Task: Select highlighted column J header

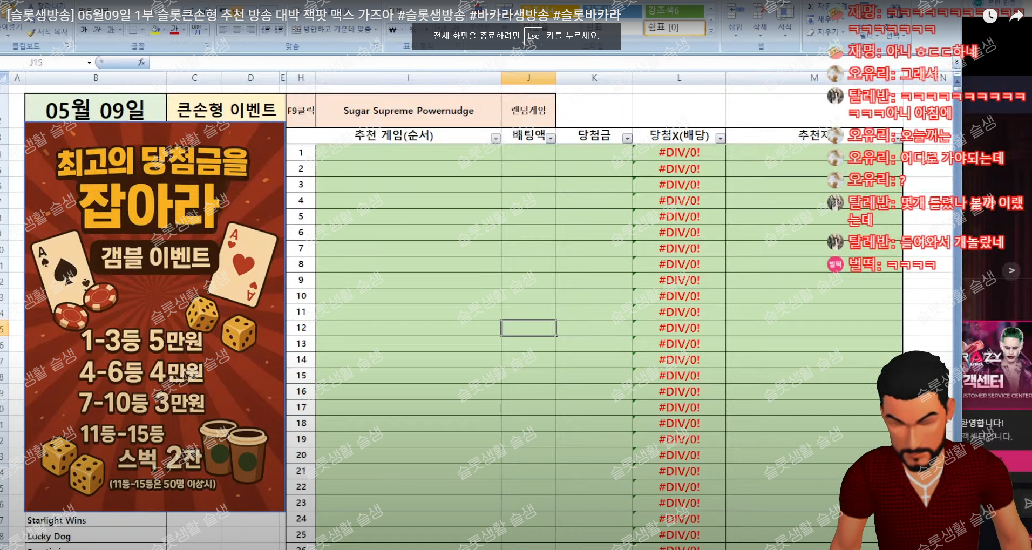Action: tap(528, 78)
